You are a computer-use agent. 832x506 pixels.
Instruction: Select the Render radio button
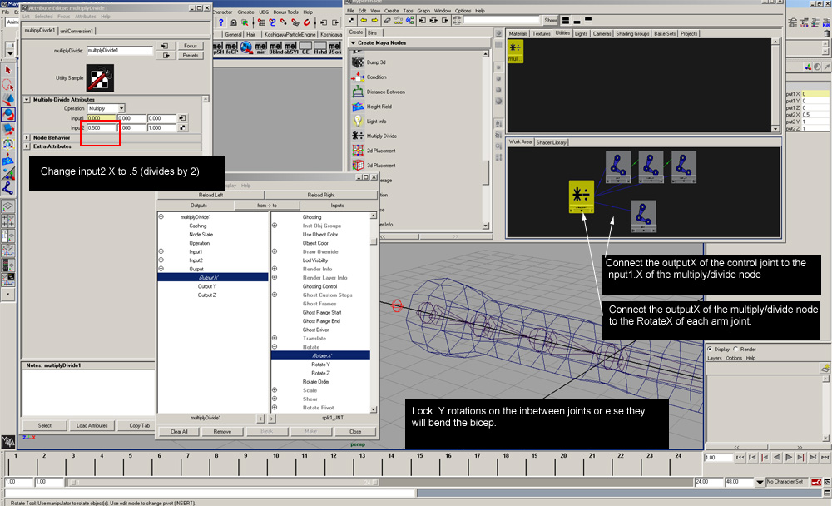click(x=736, y=349)
